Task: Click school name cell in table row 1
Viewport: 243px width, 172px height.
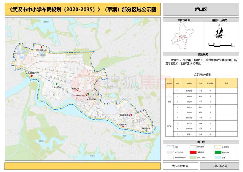Action: click(x=189, y=91)
